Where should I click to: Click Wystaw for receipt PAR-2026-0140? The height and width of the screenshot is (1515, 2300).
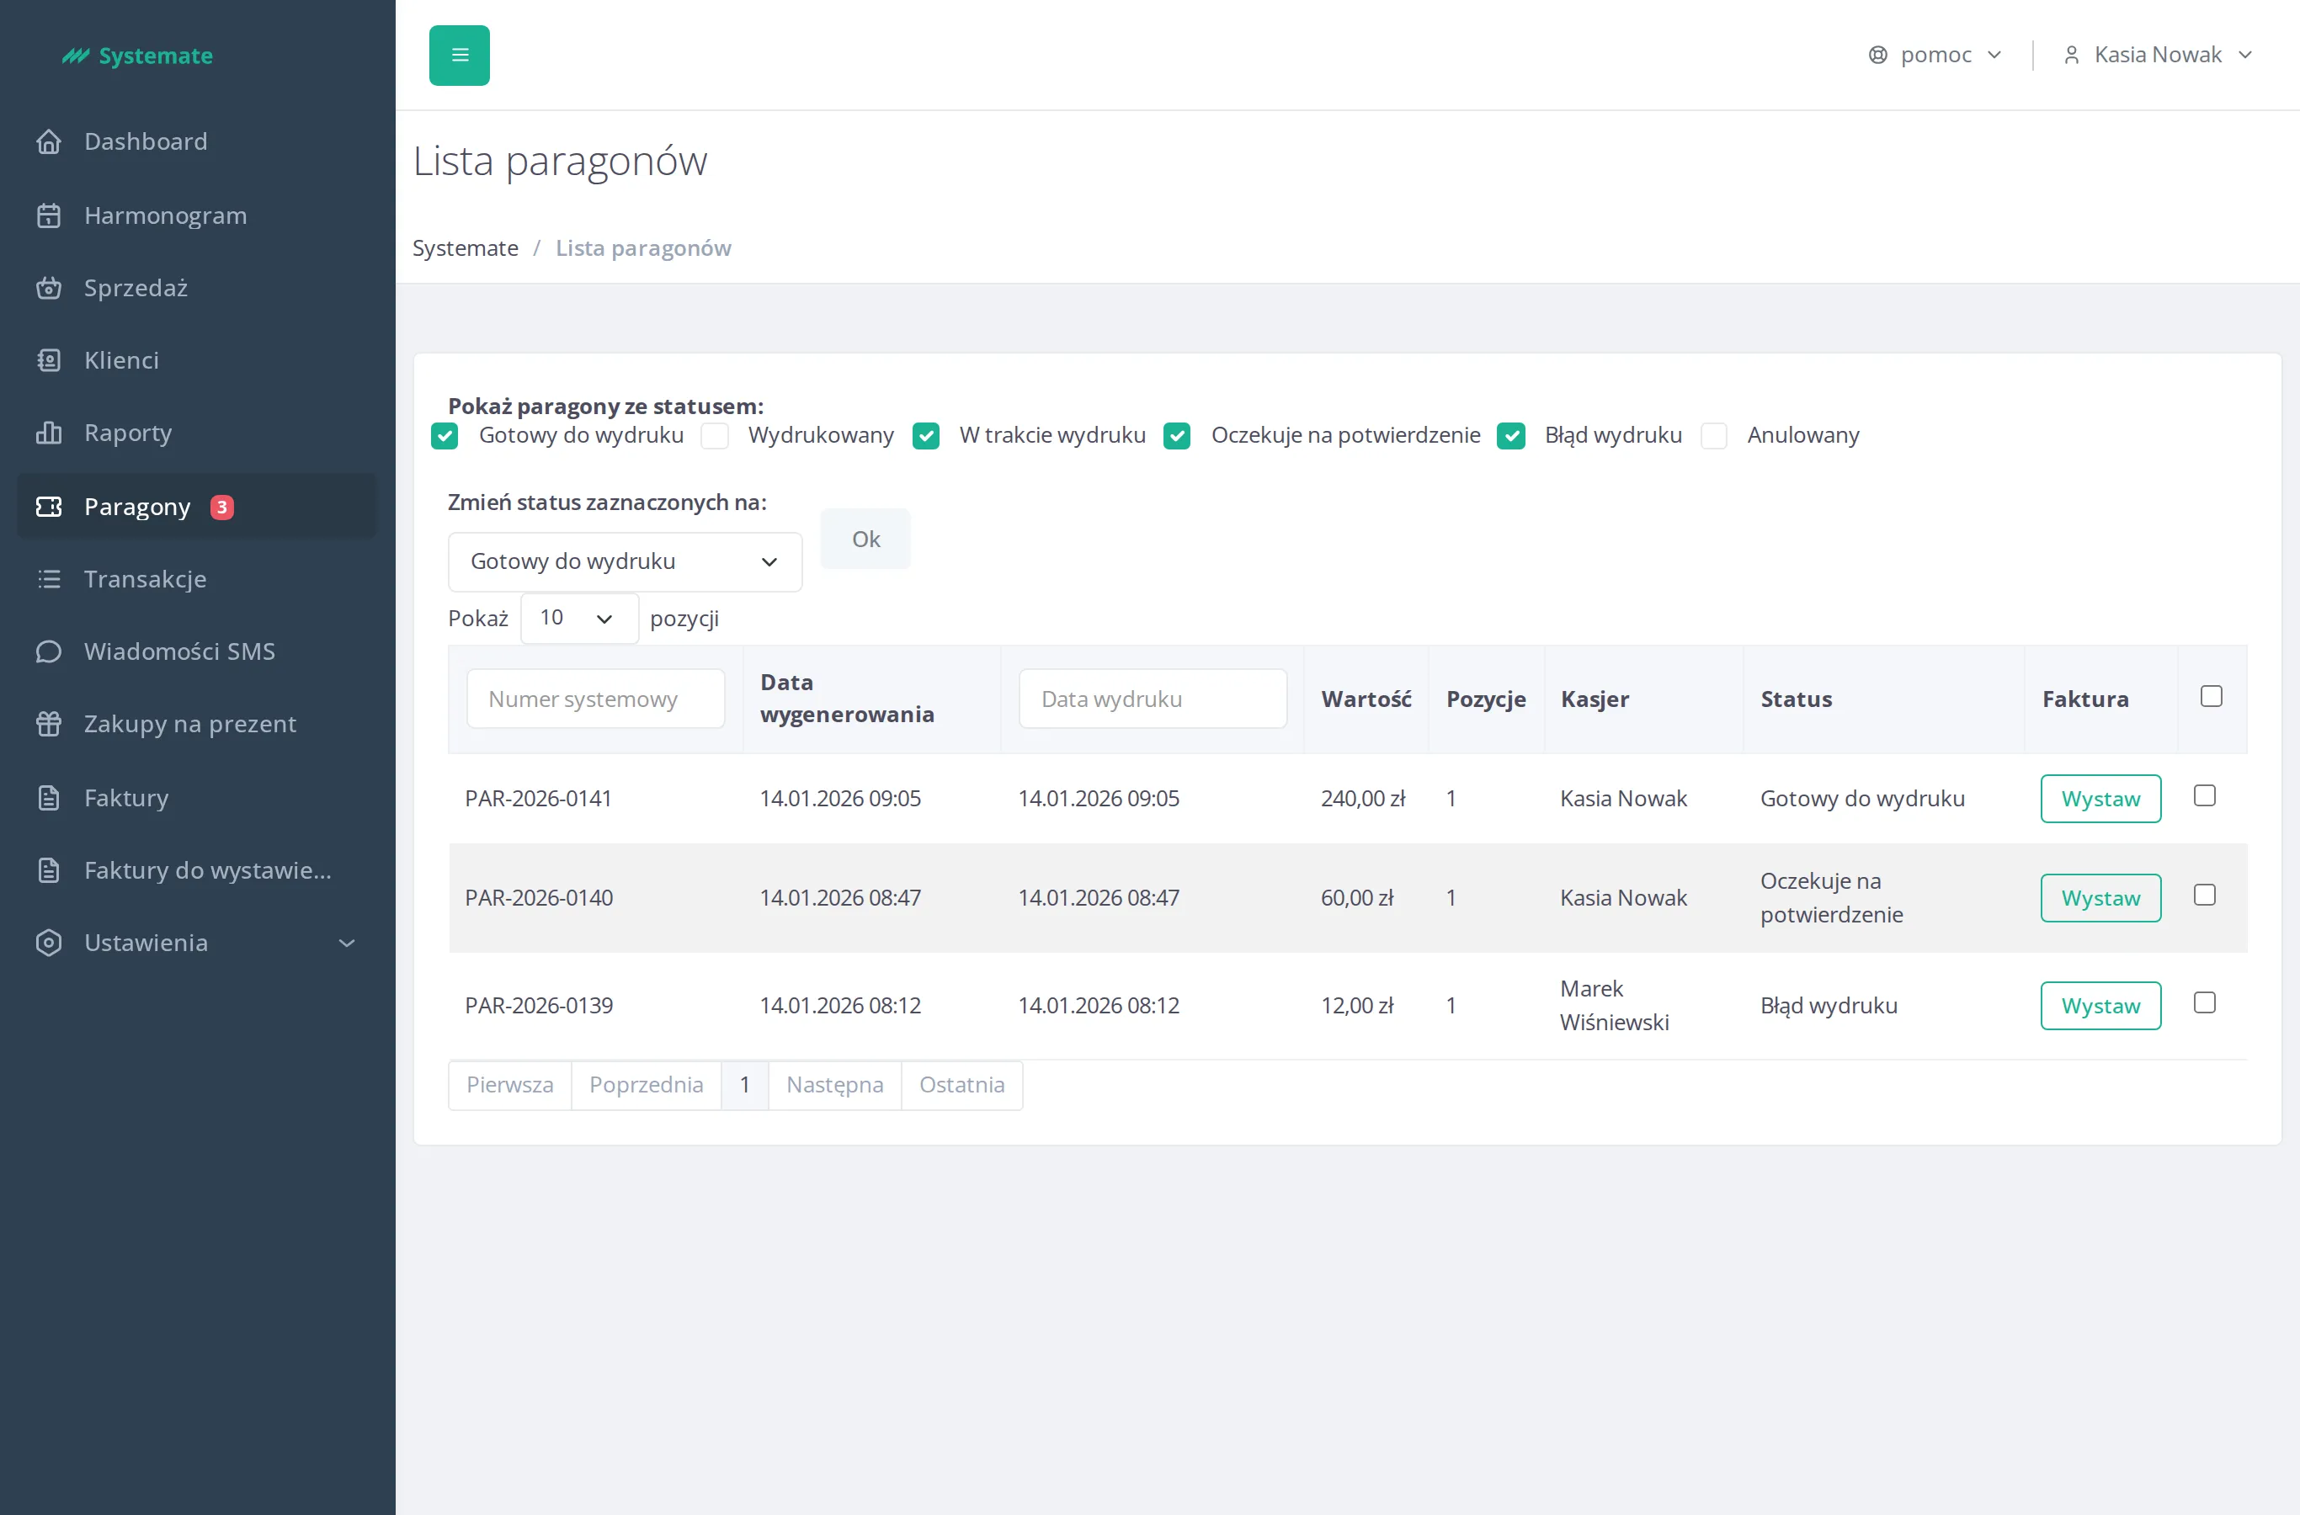coord(2101,899)
